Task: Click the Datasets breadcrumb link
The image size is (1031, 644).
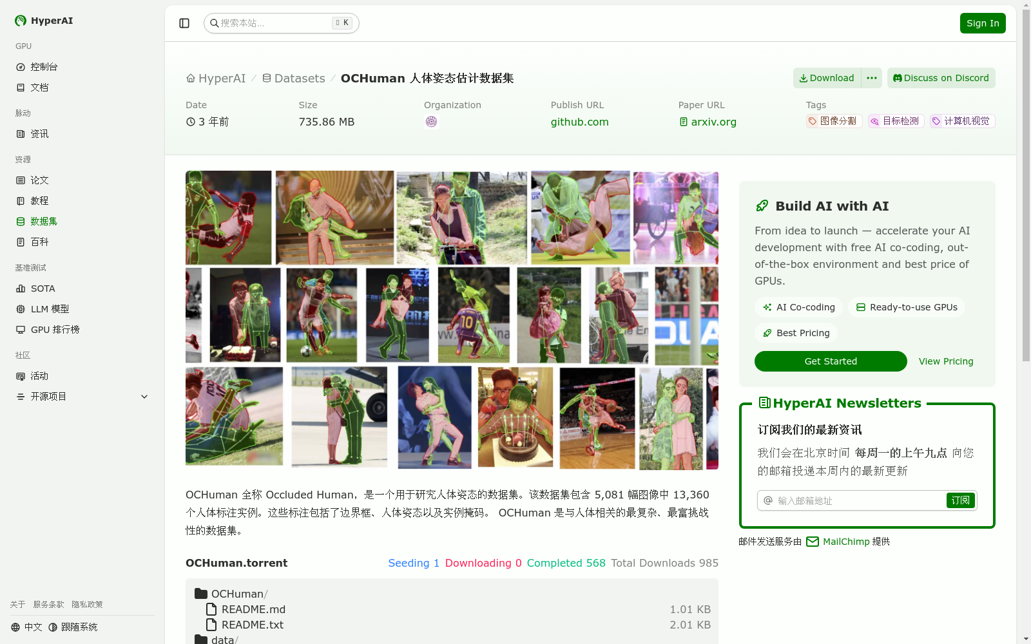Action: [293, 78]
